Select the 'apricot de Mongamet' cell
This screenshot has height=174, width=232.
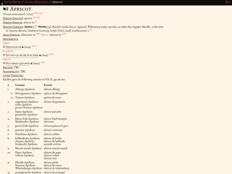point(55,93)
